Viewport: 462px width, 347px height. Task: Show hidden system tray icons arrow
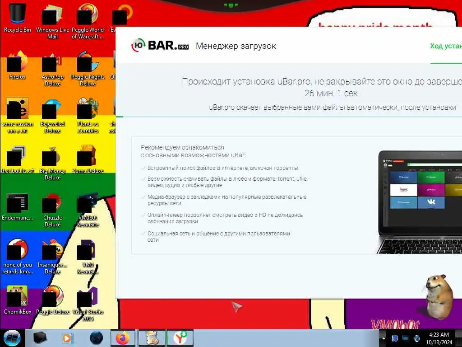[383, 338]
